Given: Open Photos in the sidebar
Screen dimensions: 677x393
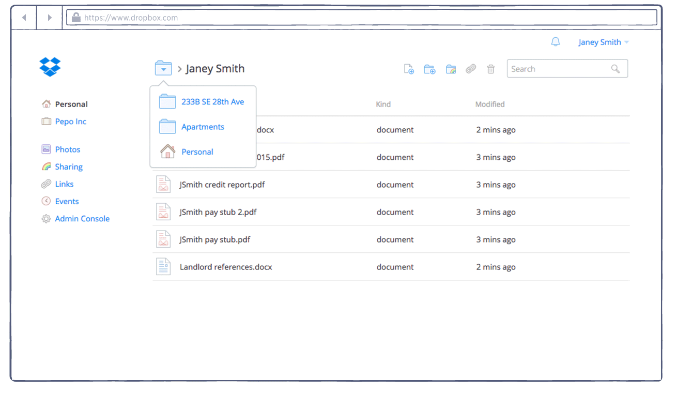Looking at the screenshot, I should (68, 149).
